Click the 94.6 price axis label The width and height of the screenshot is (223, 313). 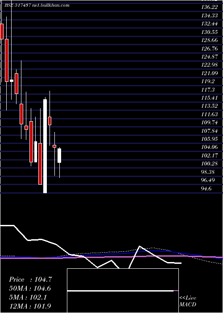click(206, 188)
